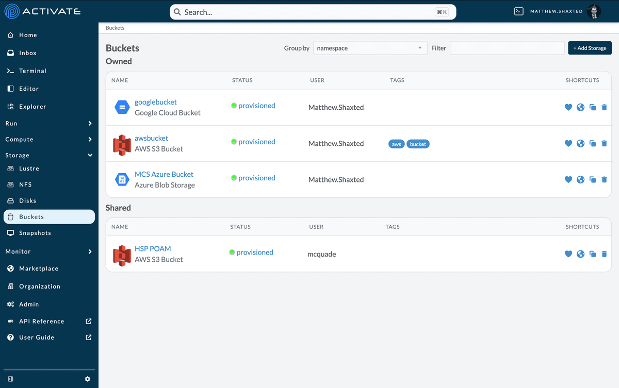Click NAME column header in Owned table
Viewport: 619px width, 388px height.
click(120, 80)
